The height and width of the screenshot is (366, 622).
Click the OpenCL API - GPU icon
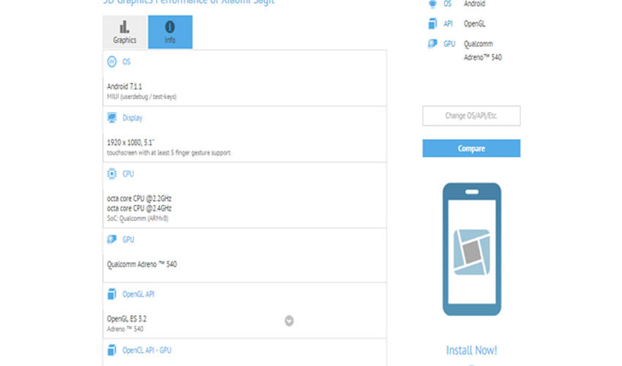pyautogui.click(x=112, y=350)
